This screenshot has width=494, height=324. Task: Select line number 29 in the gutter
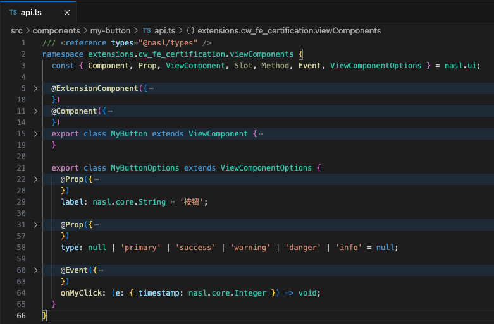(x=23, y=202)
